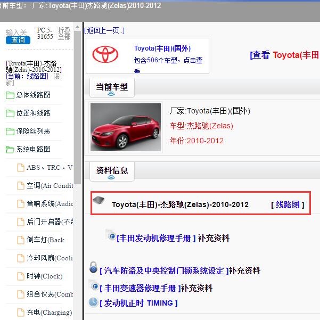Click PC:5-31655 text in sidebar
This screenshot has width=320, height=320.
click(45, 34)
